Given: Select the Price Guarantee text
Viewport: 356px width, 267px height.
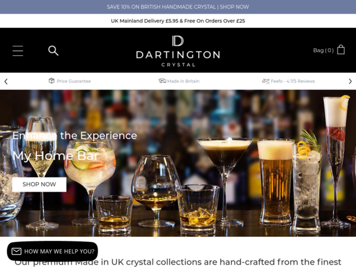Looking at the screenshot, I should point(74,81).
